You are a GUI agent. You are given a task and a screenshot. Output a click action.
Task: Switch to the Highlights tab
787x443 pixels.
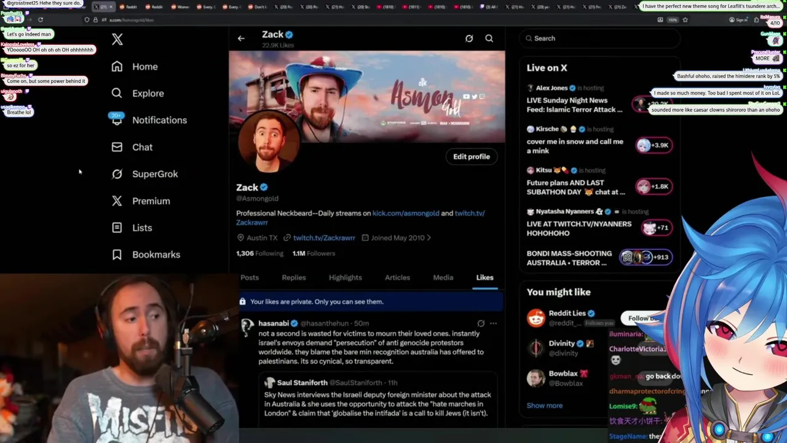pyautogui.click(x=346, y=277)
